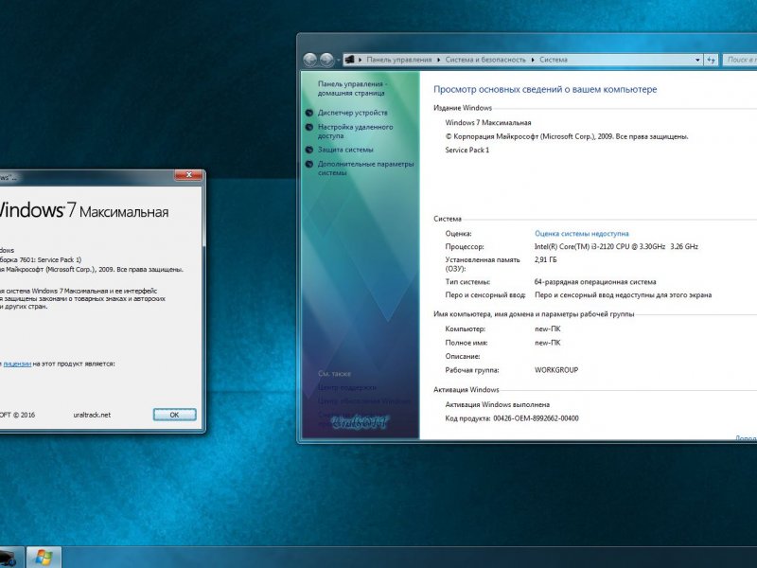Open Дополнительные параметры системы link

[365, 169]
